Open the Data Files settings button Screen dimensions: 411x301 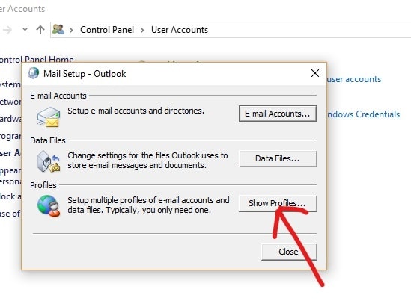pyautogui.click(x=278, y=158)
